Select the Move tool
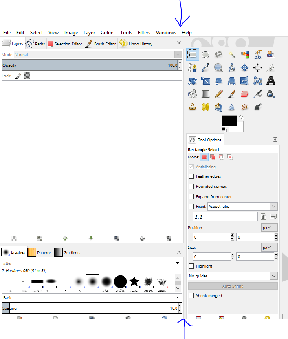The height and width of the screenshot is (339, 288). (x=245, y=68)
